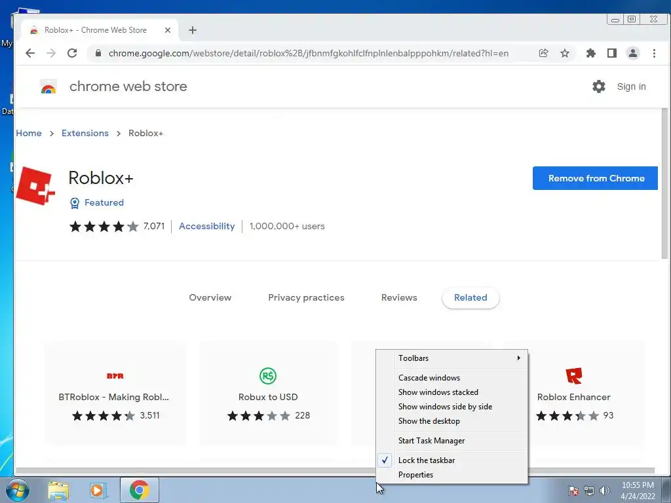Switch to the Privacy practices tab
This screenshot has height=503, width=671.
(x=306, y=298)
